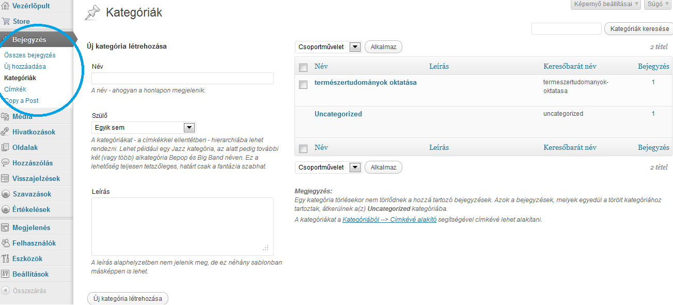Click the Hozzászólás speech bubble icon

click(6, 163)
